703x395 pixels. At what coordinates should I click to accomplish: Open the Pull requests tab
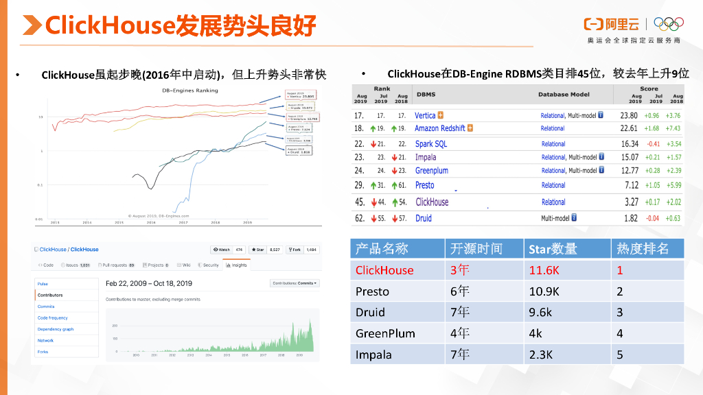click(116, 265)
